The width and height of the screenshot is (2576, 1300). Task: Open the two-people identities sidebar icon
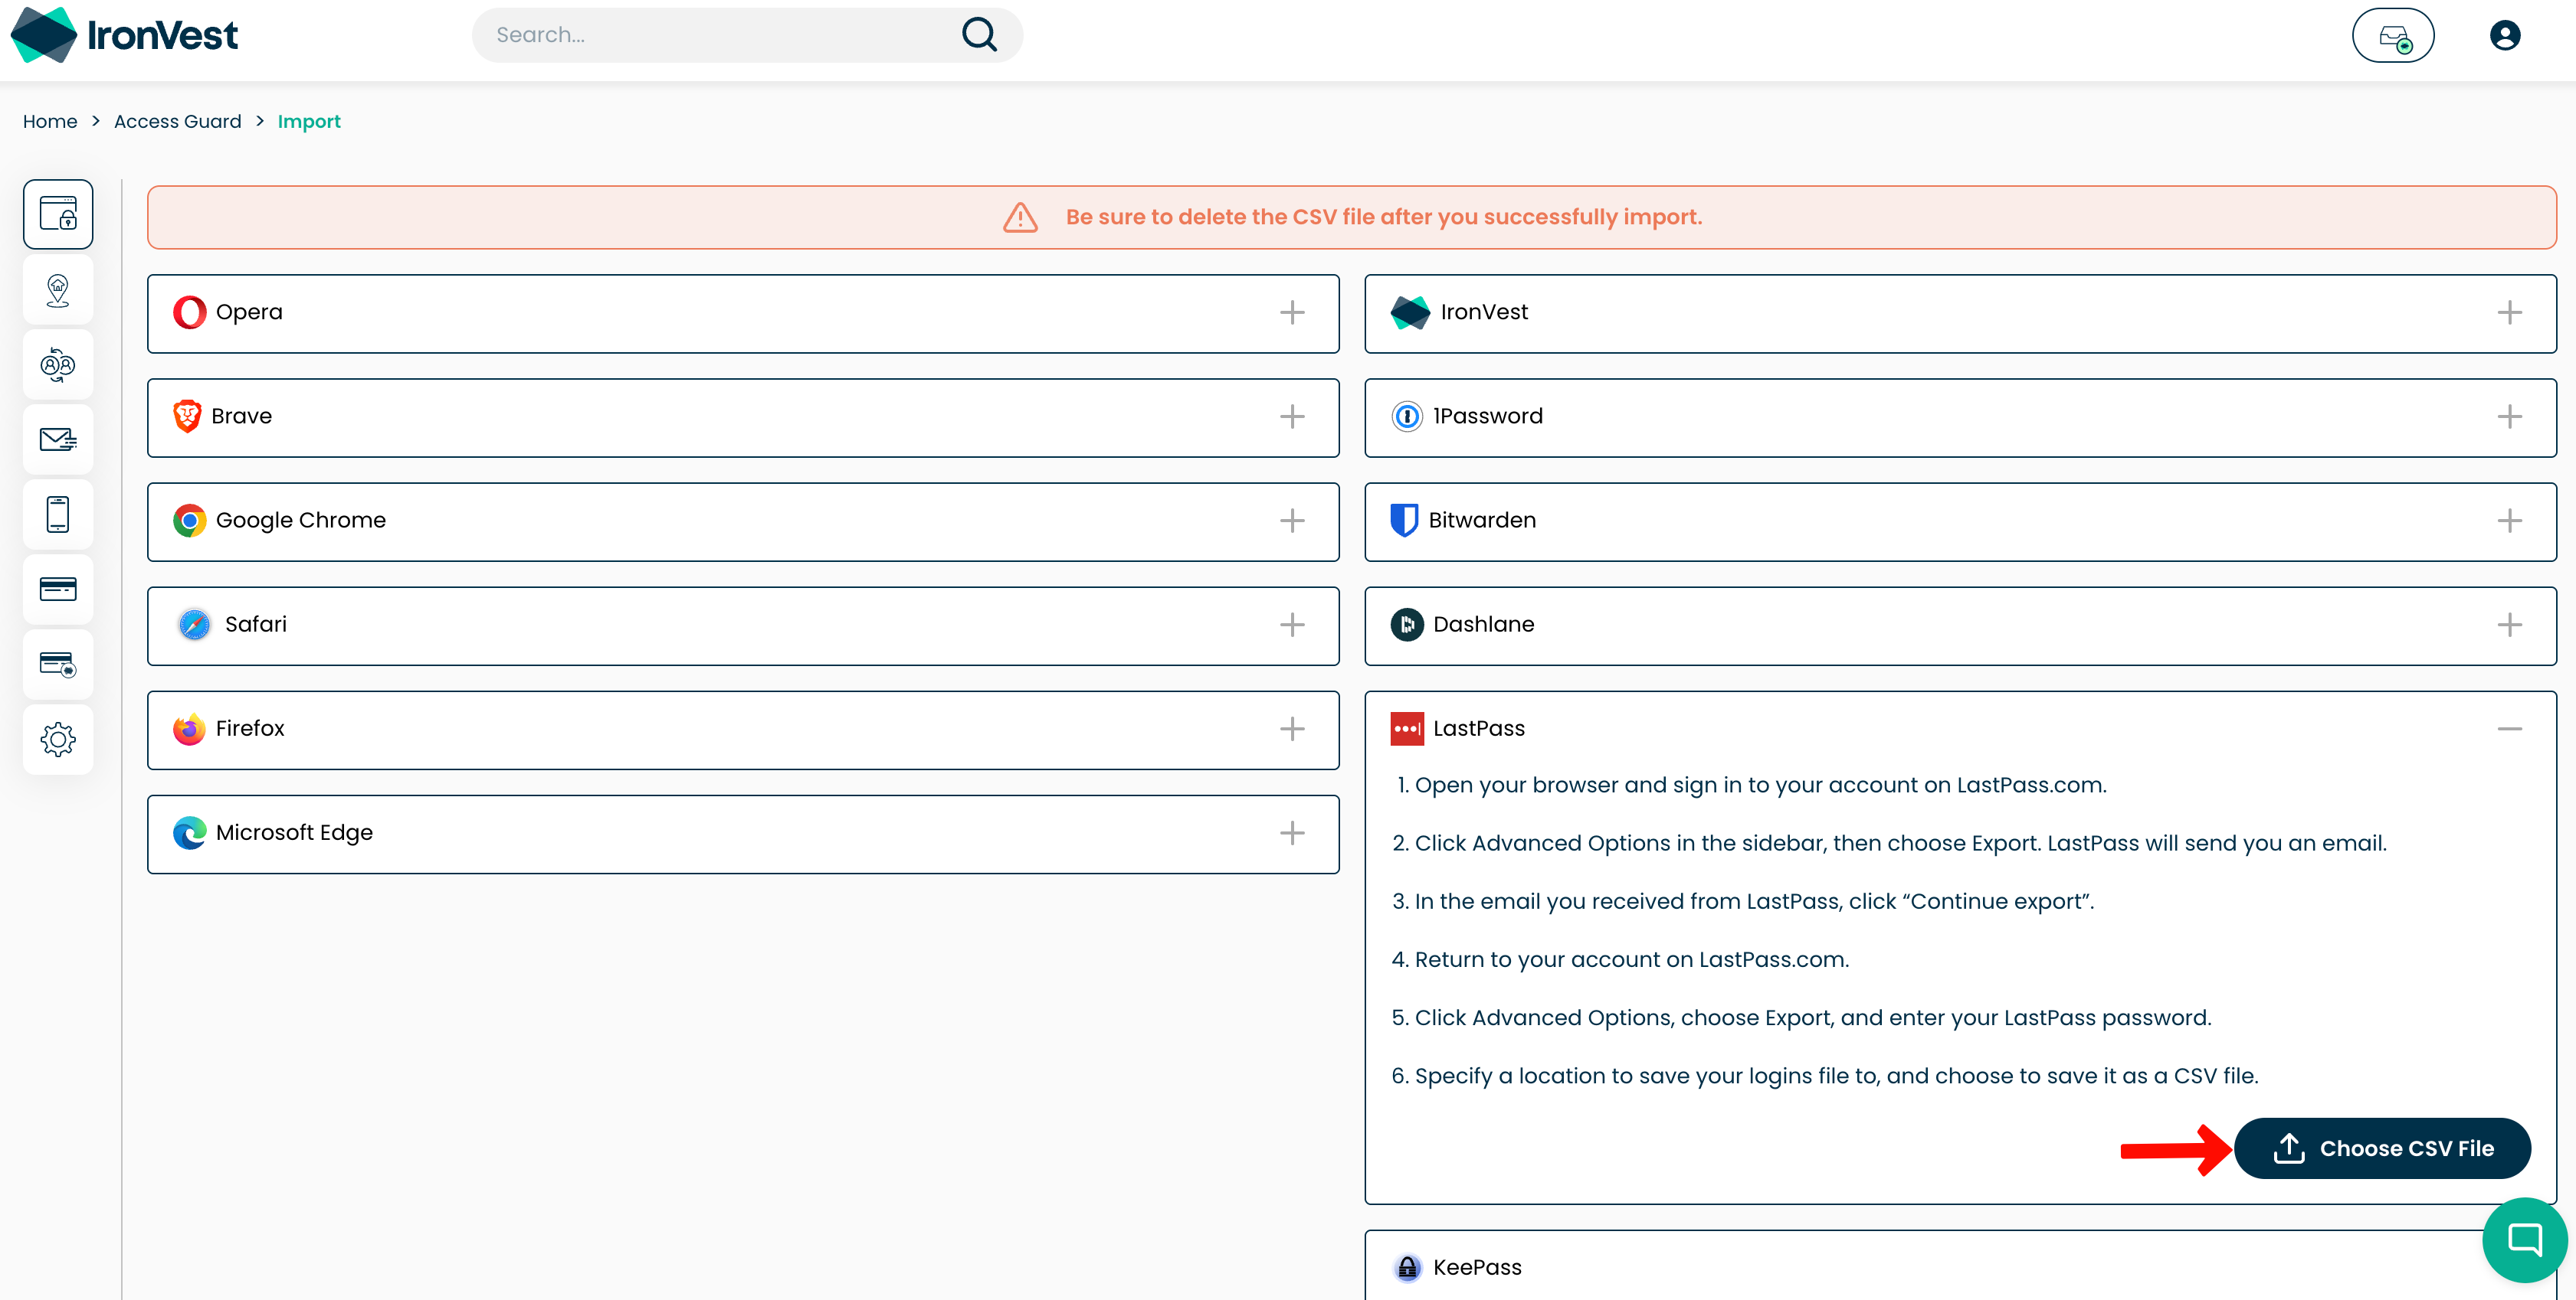[x=58, y=364]
